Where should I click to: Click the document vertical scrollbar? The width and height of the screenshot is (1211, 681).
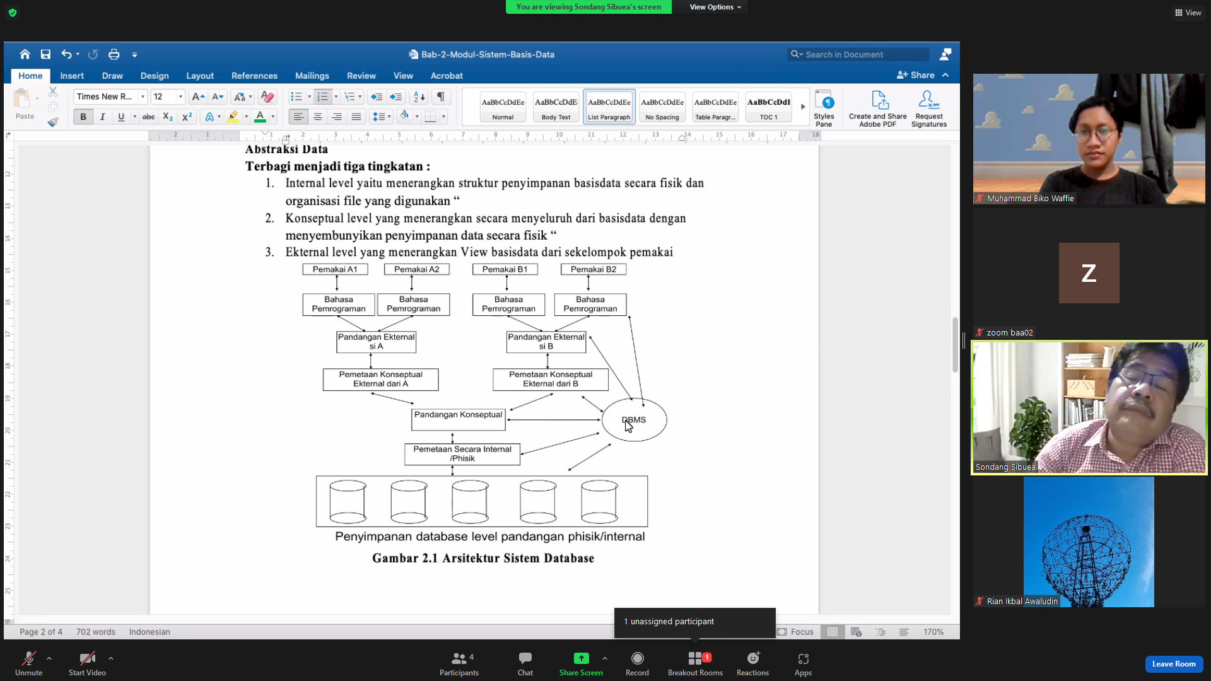pos(955,344)
